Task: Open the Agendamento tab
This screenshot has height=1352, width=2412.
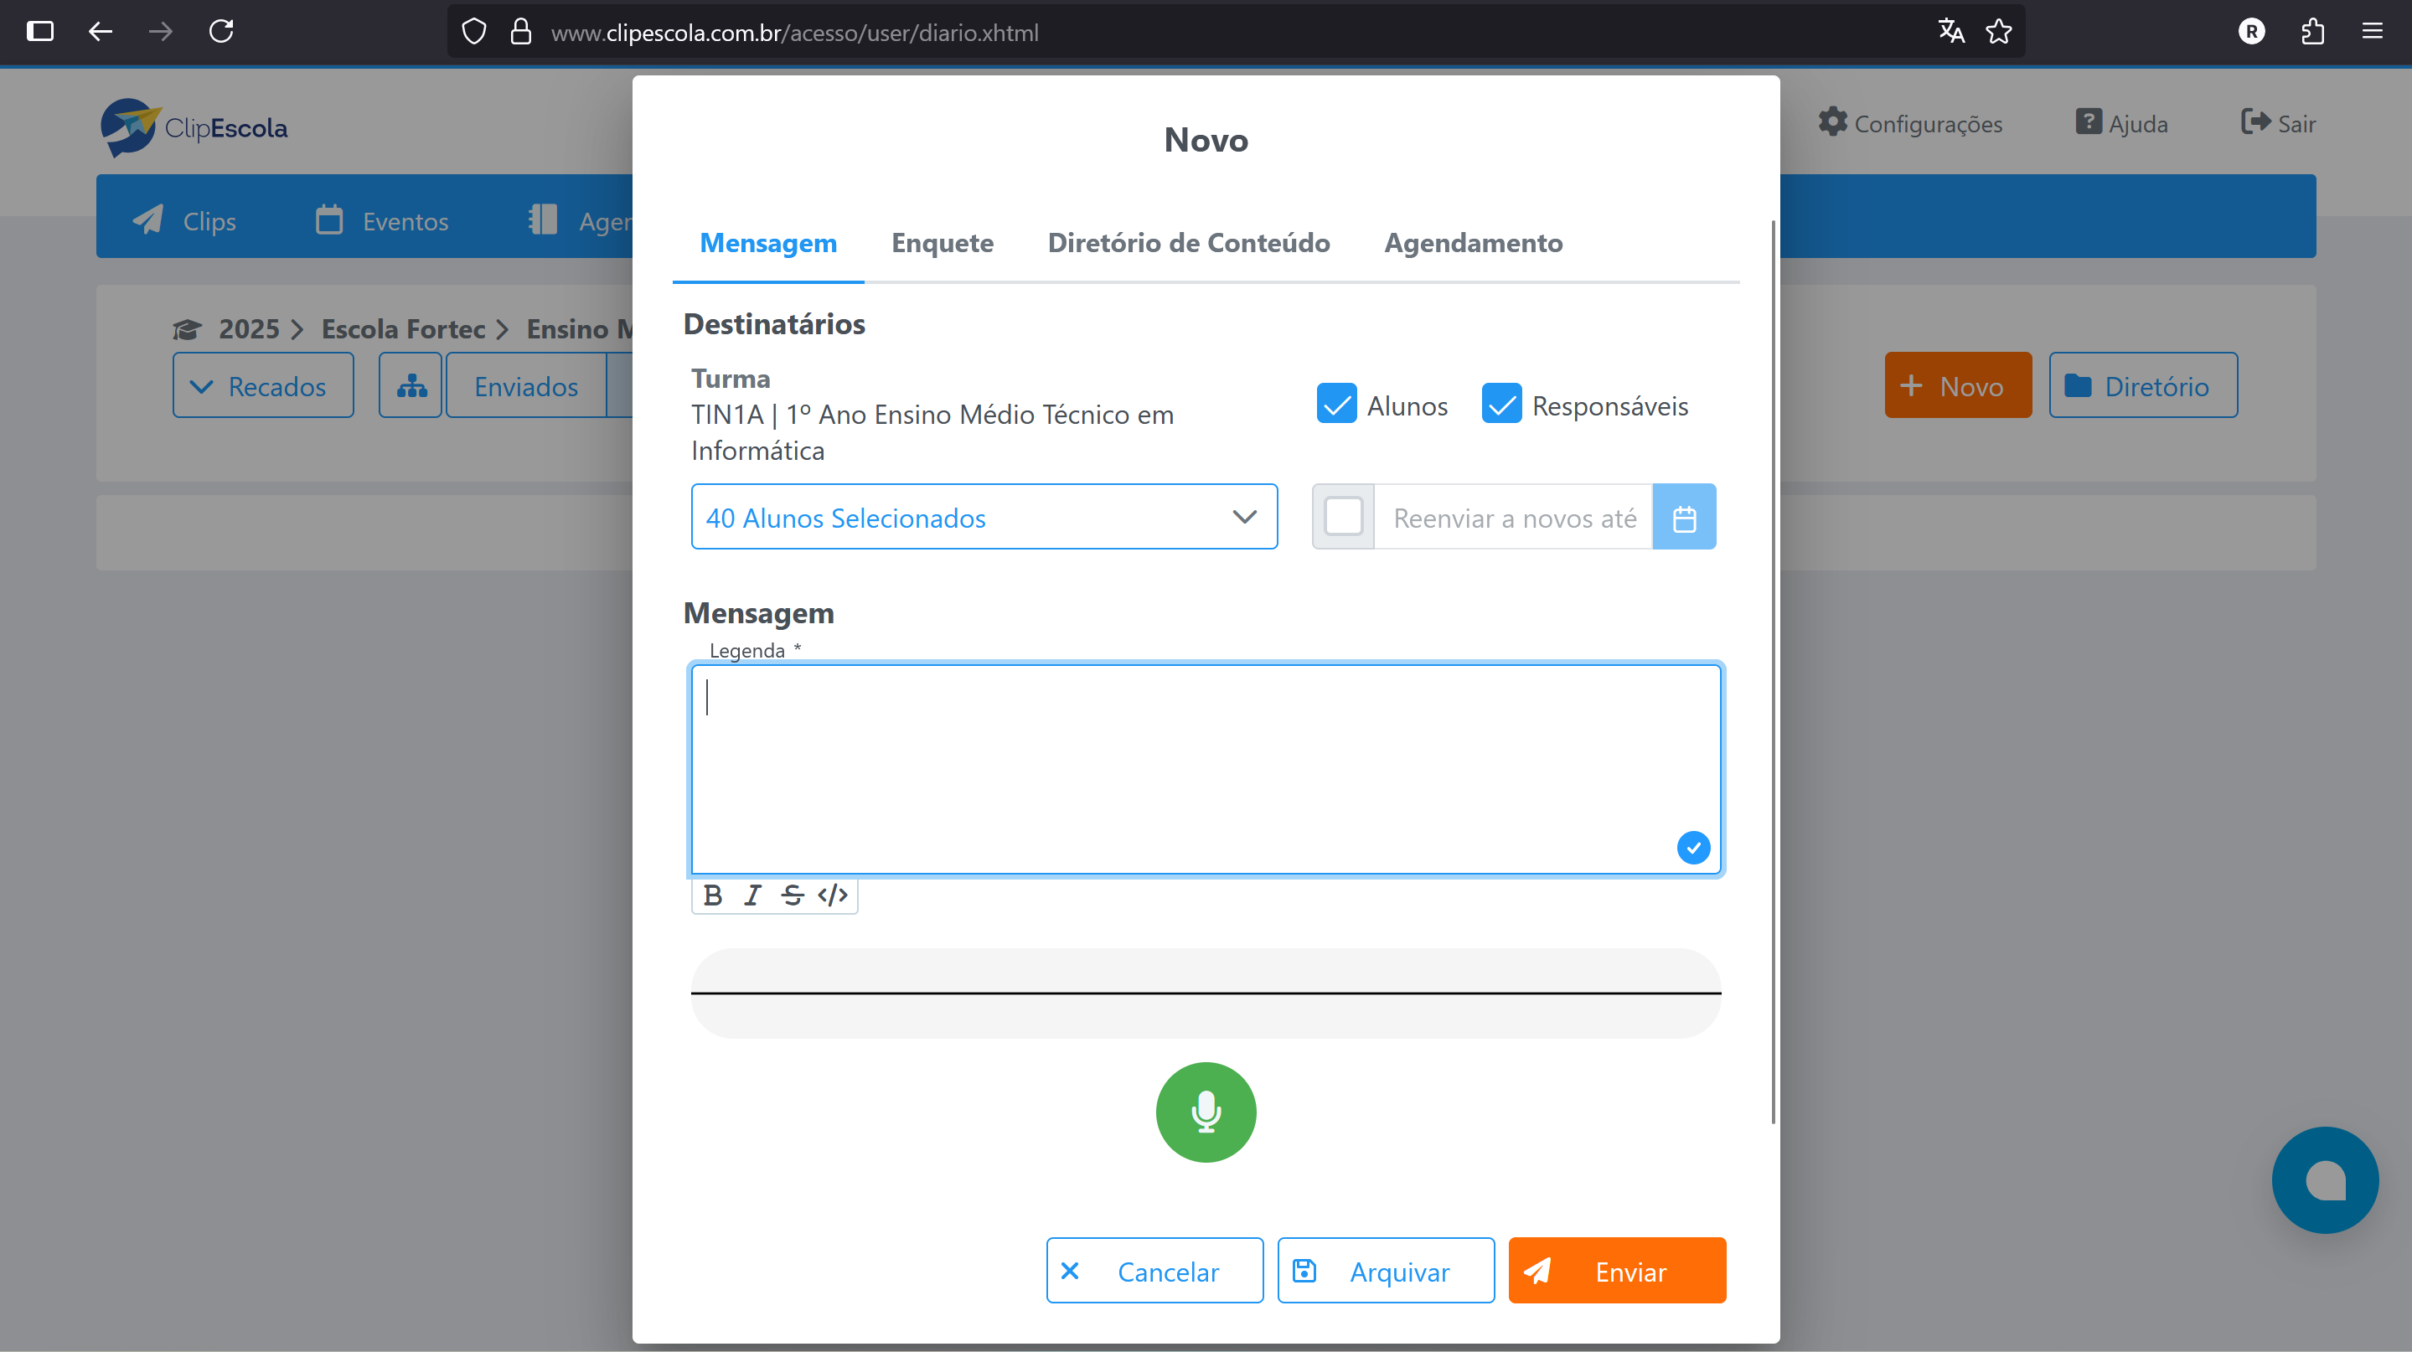Action: coord(1473,244)
